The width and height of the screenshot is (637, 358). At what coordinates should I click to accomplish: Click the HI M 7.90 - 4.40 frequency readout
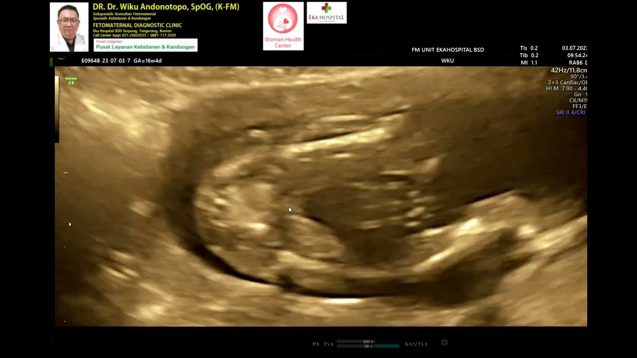(566, 89)
